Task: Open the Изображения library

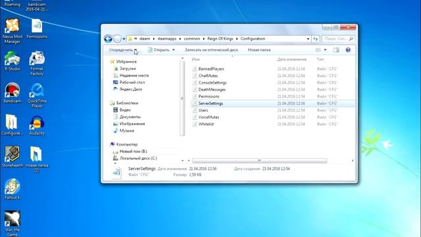Action: coord(129,124)
